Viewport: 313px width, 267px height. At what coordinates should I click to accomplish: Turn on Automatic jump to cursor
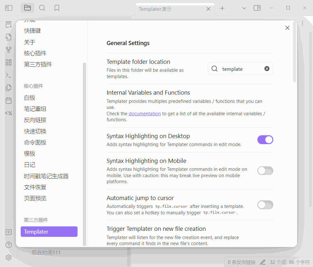pyautogui.click(x=265, y=205)
